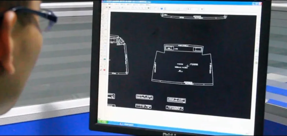Viewport: 287px width, 136px height.
Task: Click the red heart-shaped icon in left toolbar
Action: tap(104, 70)
